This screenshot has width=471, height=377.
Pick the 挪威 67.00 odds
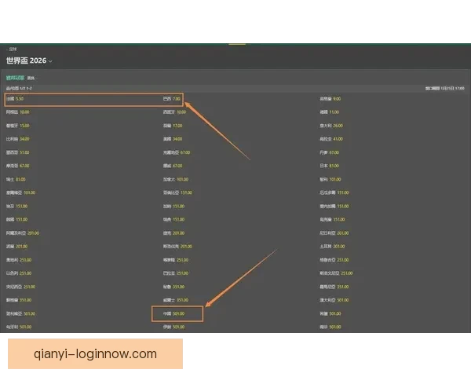(x=173, y=166)
